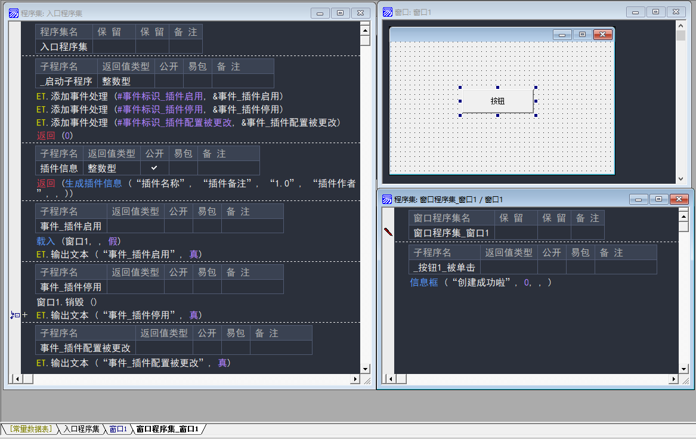This screenshot has height=439, width=696.
Task: Toggle 易包 cell for 事件_插件启用
Action: (207, 226)
